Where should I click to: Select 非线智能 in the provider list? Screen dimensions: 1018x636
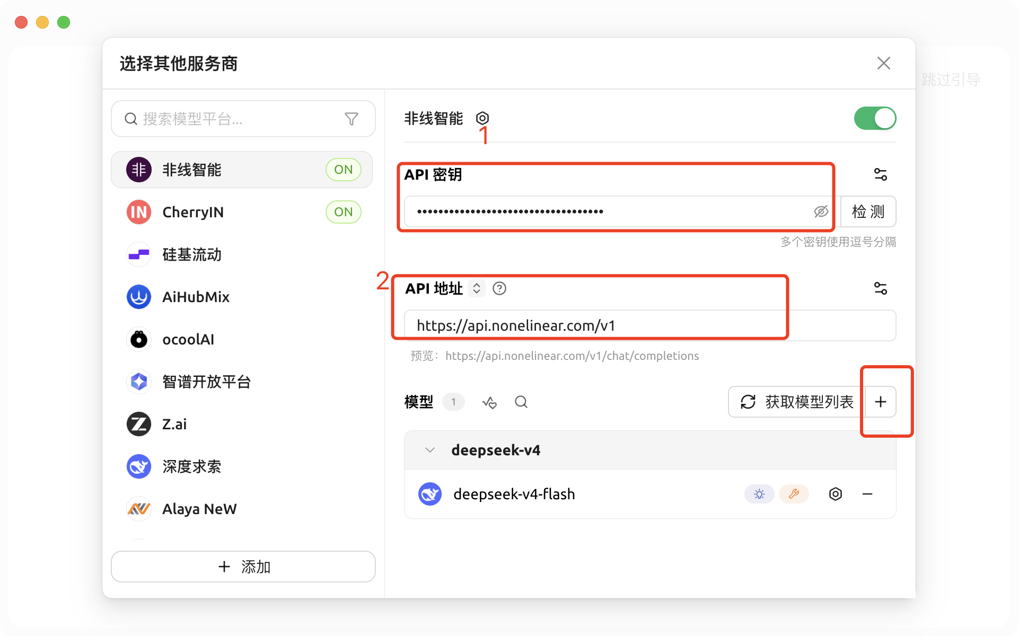tap(242, 170)
